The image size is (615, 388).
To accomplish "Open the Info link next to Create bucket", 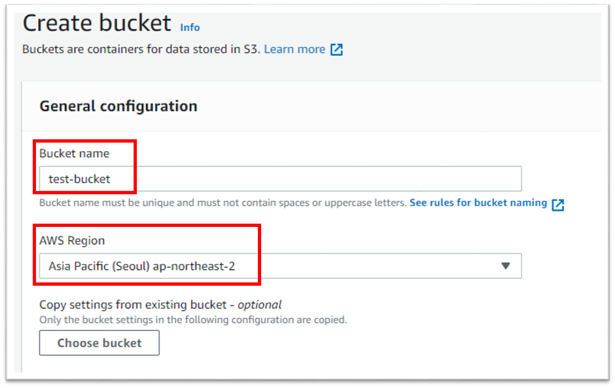I will pos(189,27).
